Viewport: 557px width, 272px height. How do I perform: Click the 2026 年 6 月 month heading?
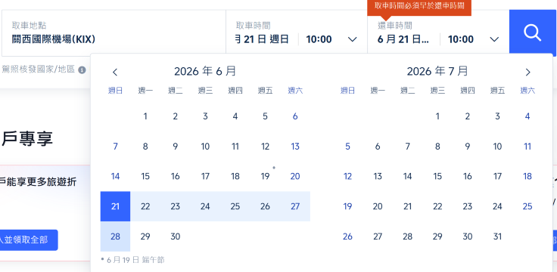pyautogui.click(x=205, y=71)
